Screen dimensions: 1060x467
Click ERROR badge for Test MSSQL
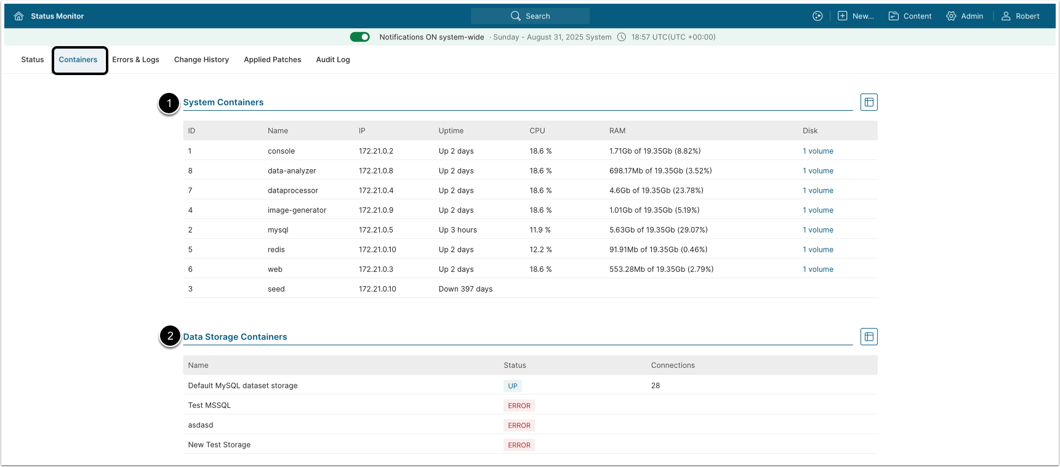[x=519, y=406]
